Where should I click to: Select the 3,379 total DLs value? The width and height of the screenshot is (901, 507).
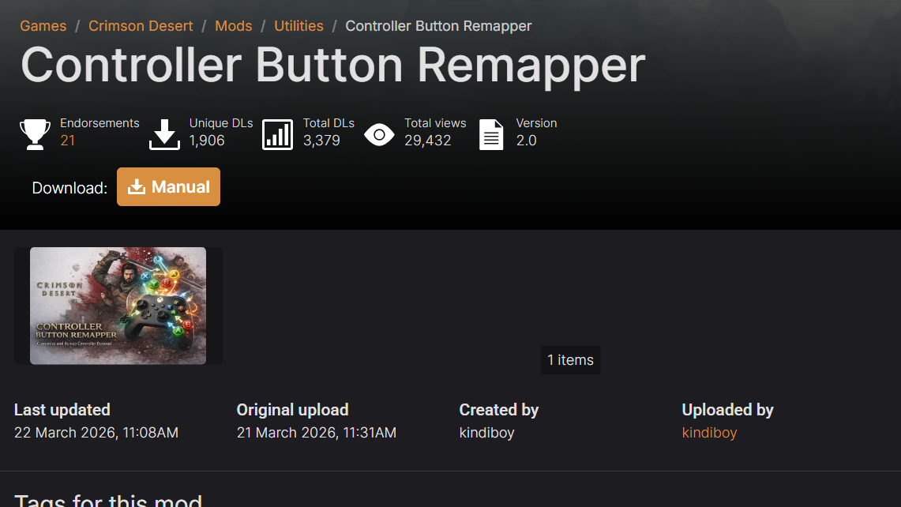coord(321,141)
